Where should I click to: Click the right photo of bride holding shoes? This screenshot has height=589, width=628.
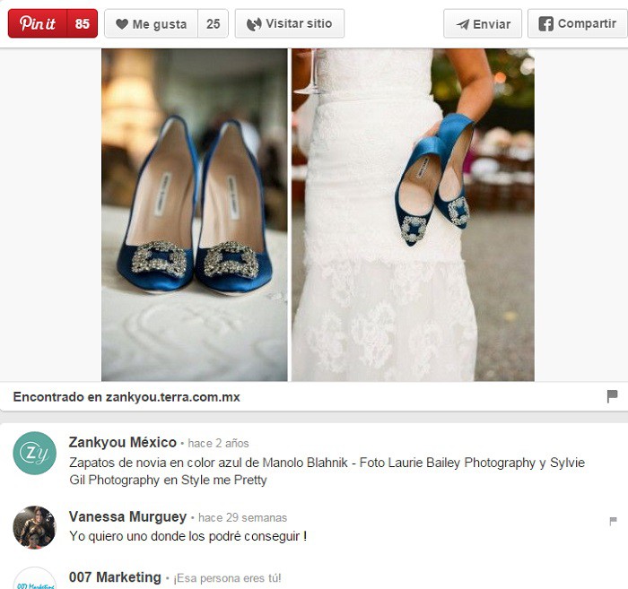click(413, 214)
